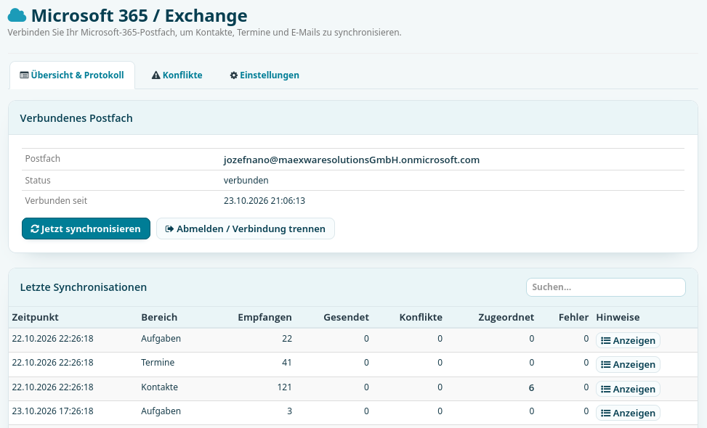The image size is (707, 428).
Task: Click Abmelden / Verbindung trennen button
Action: 246,229
